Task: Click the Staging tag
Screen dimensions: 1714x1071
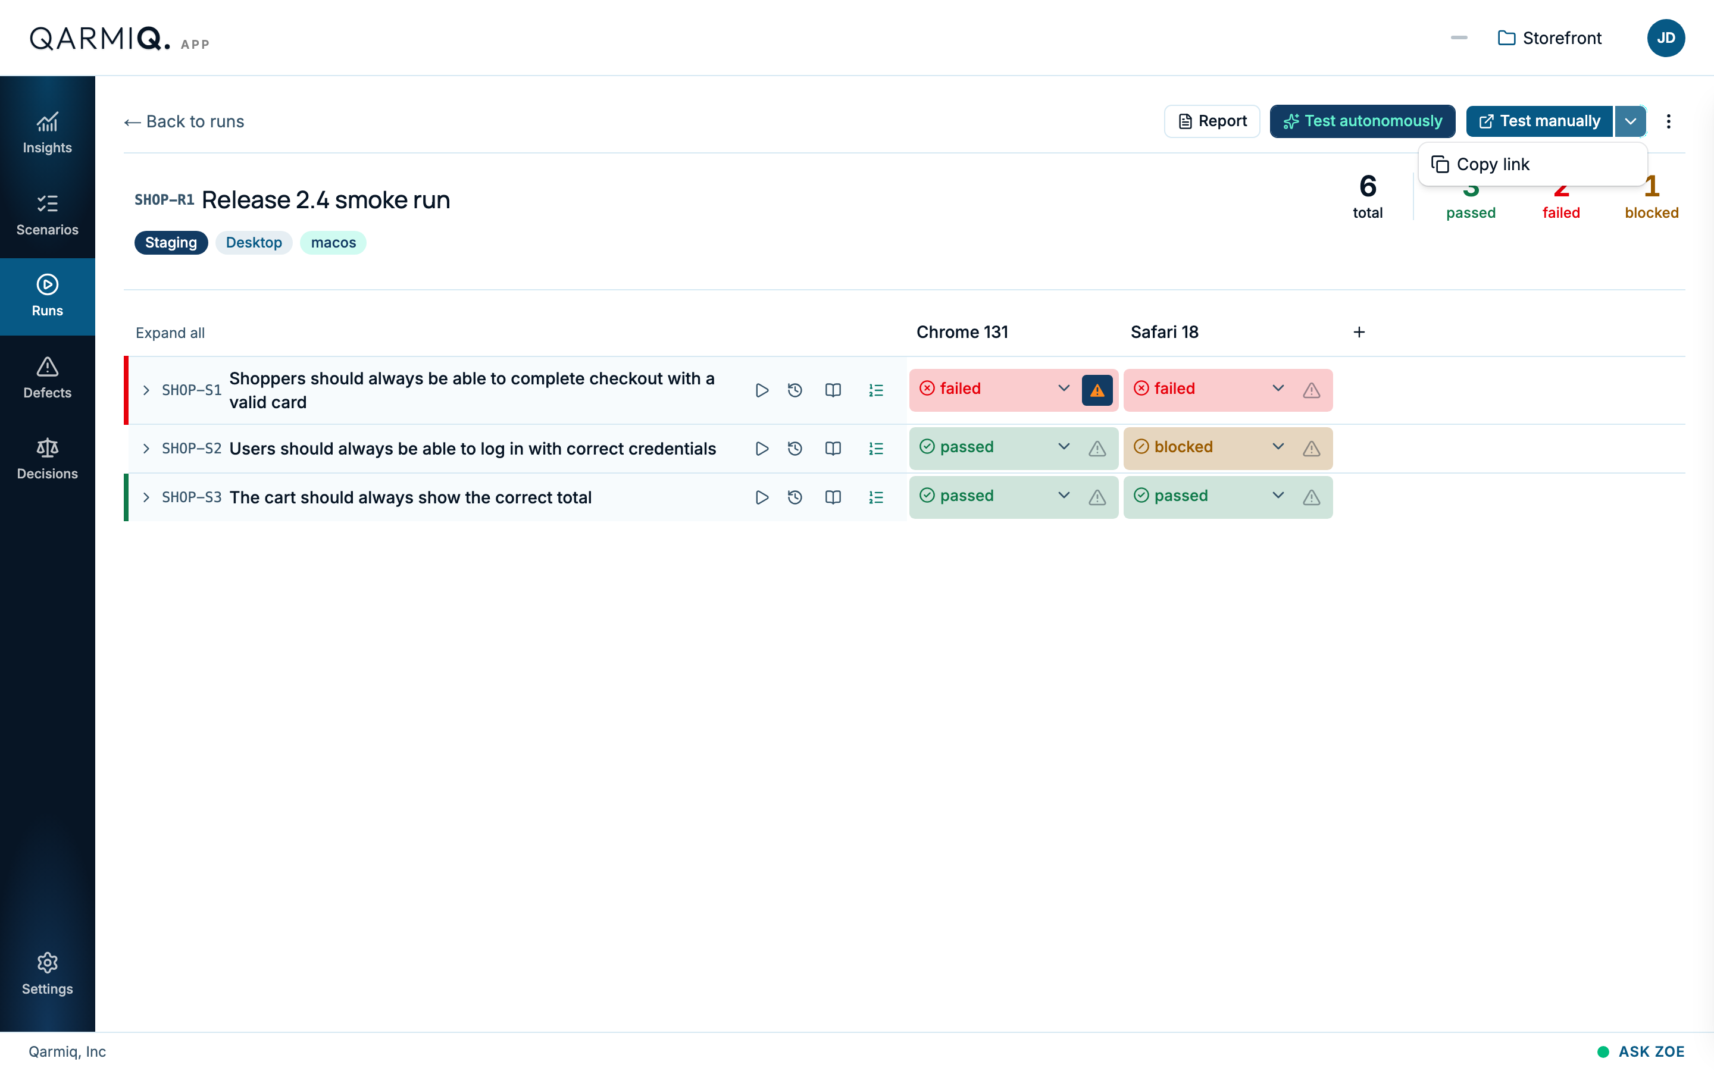Action: 171,242
